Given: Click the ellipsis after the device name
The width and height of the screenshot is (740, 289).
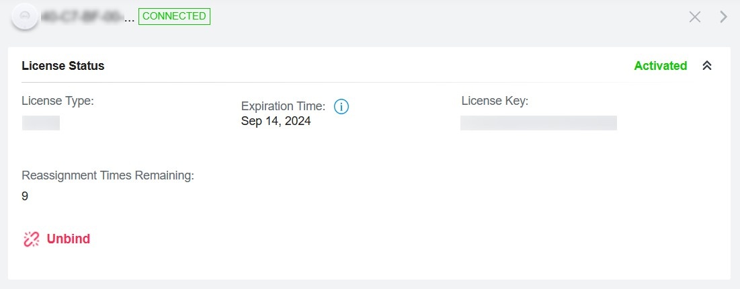Looking at the screenshot, I should 130,18.
